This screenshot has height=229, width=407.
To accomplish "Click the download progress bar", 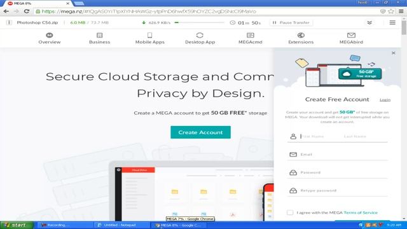I will 199,23.
